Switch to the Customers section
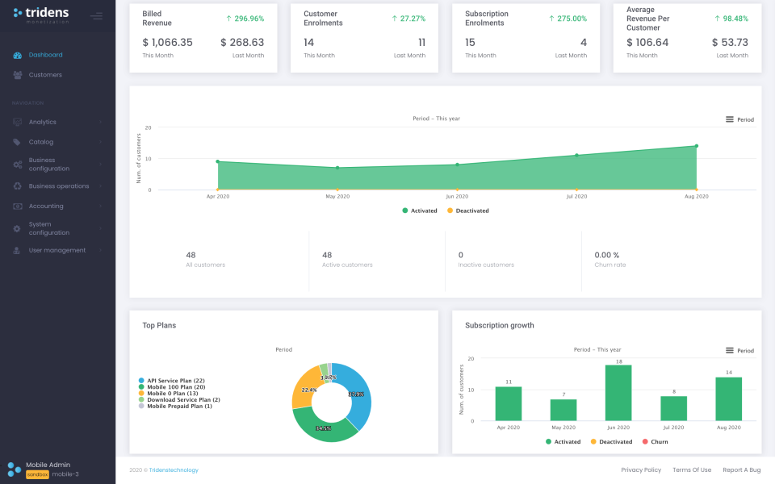 (x=44, y=74)
